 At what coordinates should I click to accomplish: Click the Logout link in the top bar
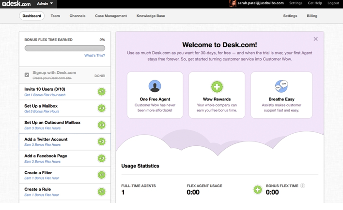click(x=333, y=3)
